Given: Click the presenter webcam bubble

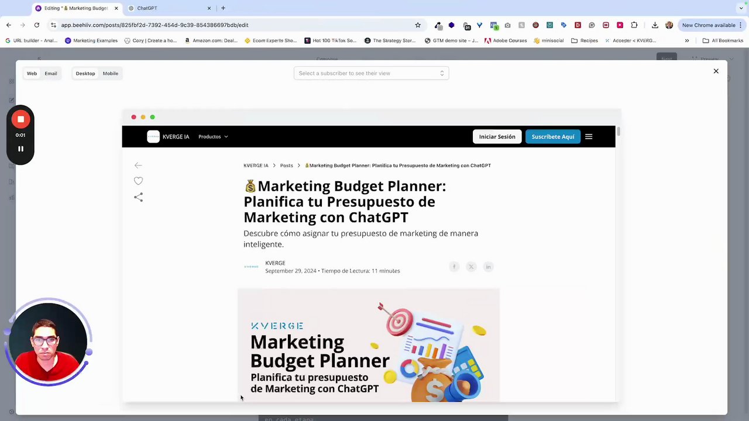Looking at the screenshot, I should 48,342.
